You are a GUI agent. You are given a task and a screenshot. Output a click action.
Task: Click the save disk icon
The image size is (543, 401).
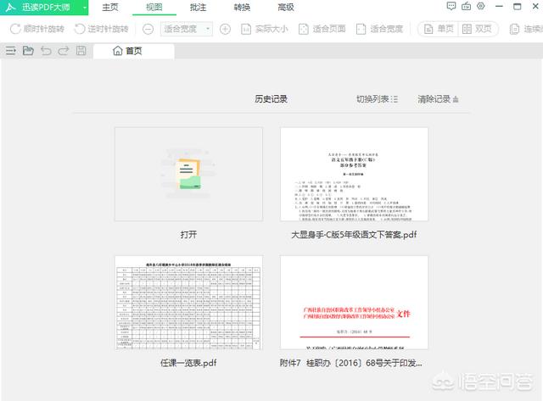tap(81, 51)
